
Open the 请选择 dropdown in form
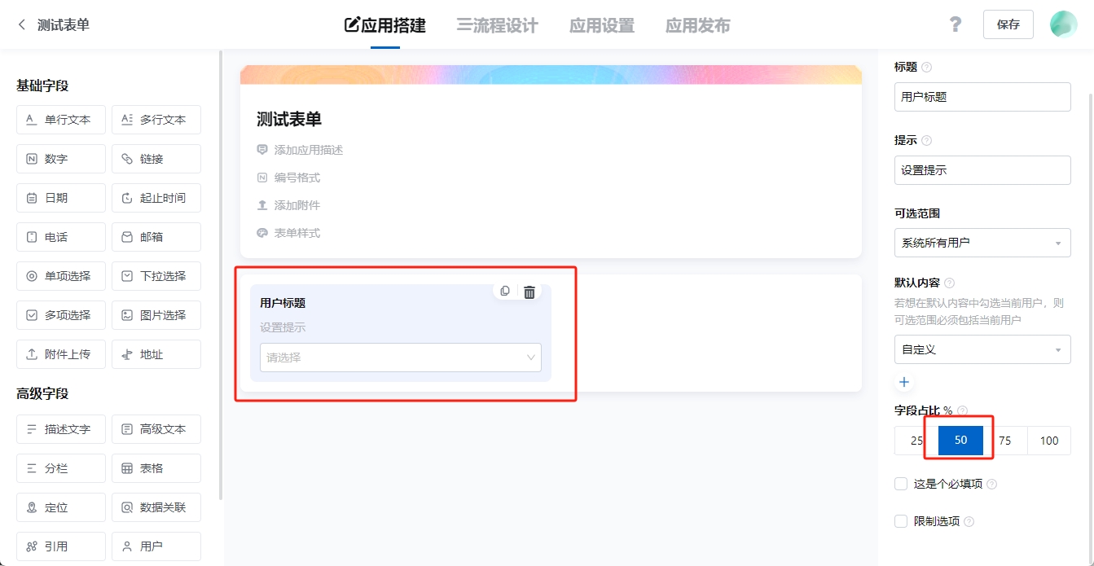400,357
